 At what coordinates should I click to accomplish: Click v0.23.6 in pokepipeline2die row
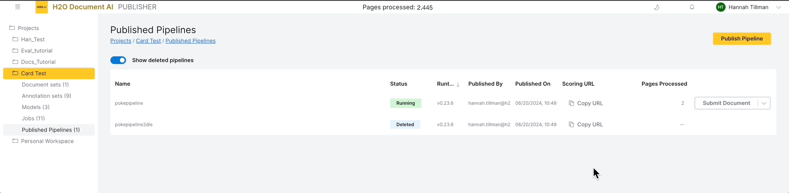point(445,124)
